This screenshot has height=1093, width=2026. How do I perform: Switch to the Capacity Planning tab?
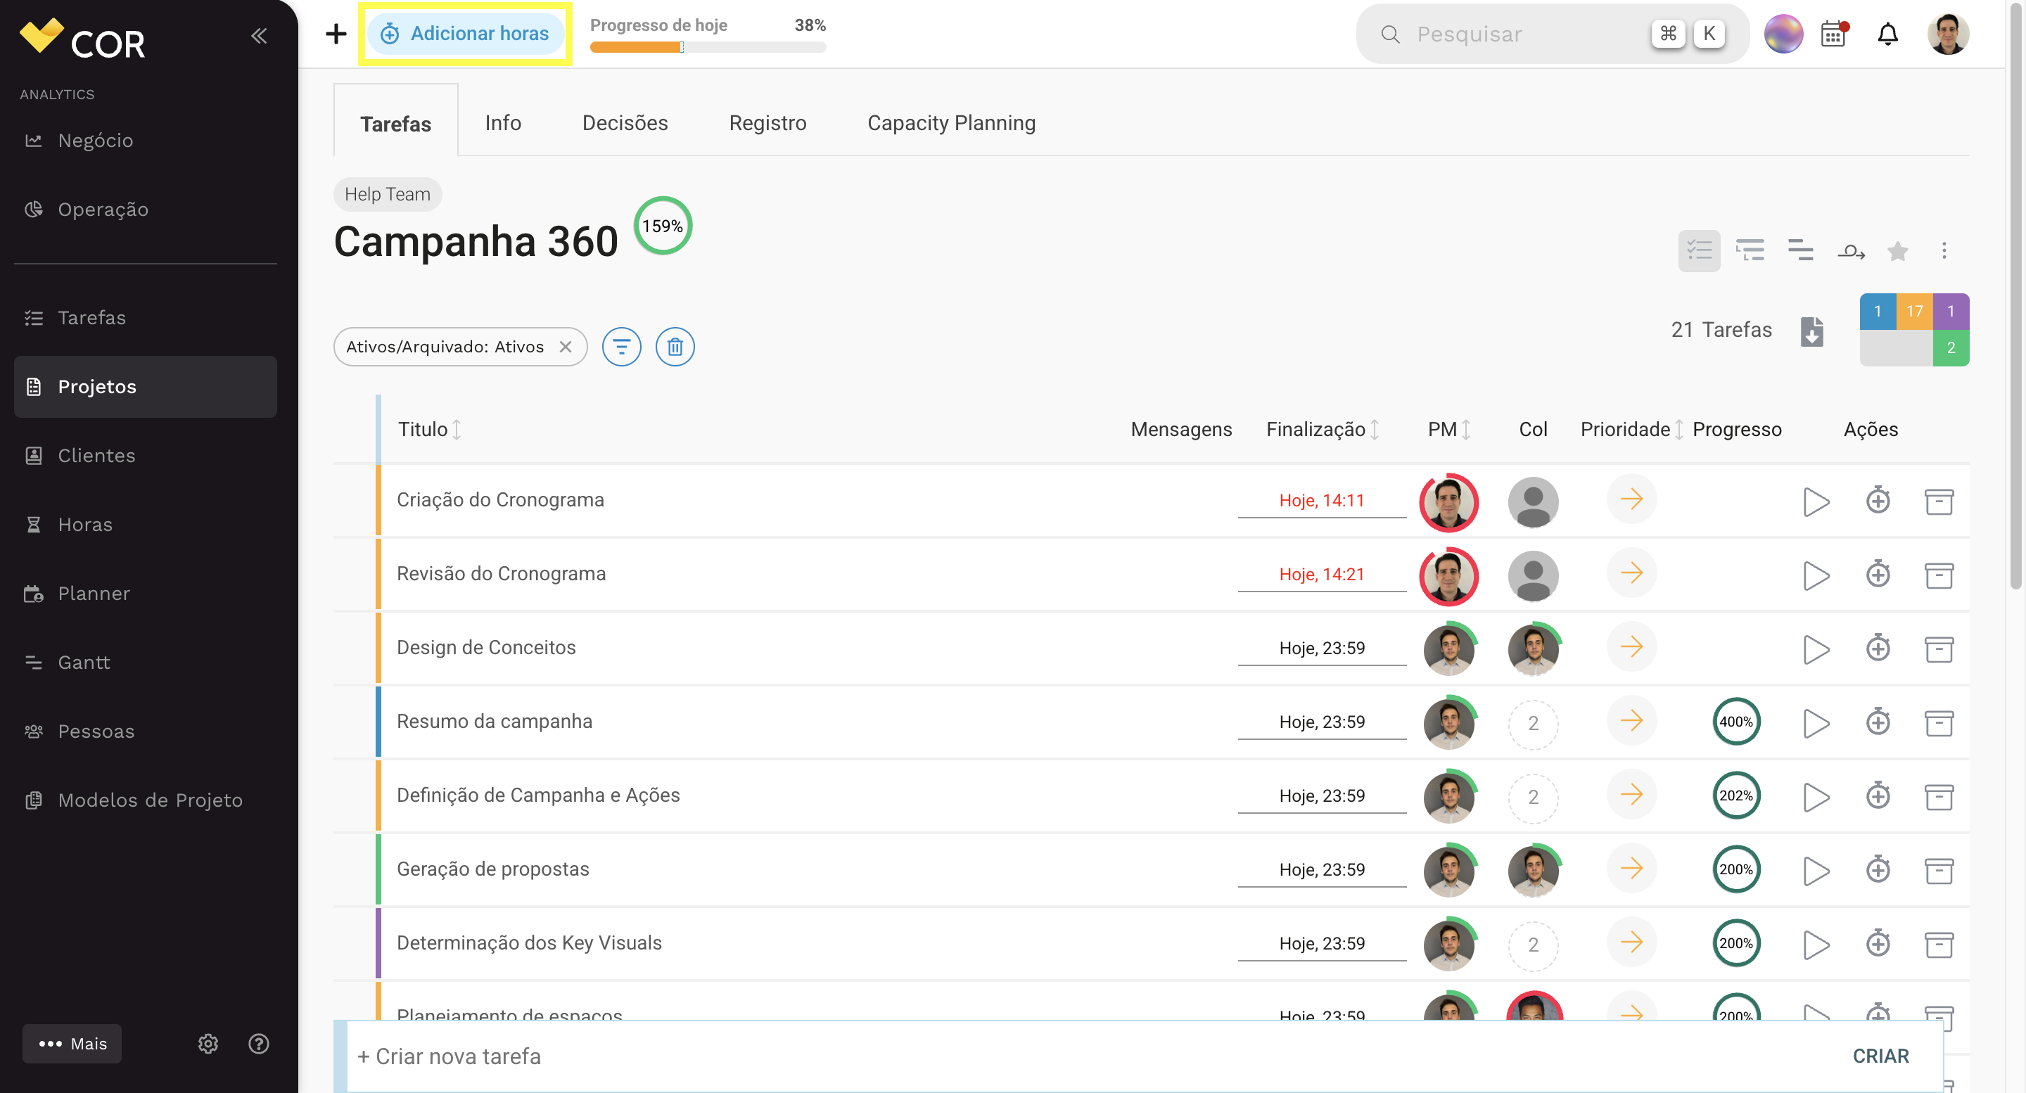(x=951, y=122)
